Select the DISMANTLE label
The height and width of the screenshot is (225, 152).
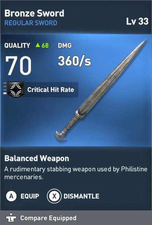coord(81,196)
